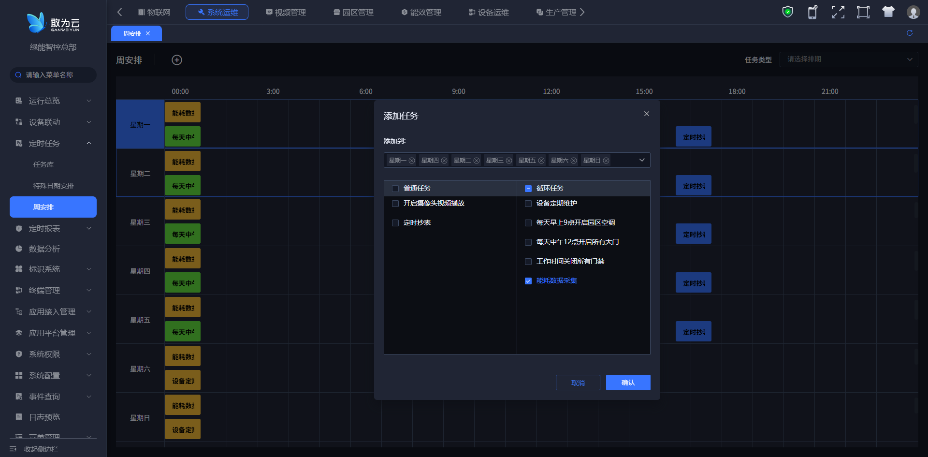Open 特殊日期安排 in the sidebar
Viewport: 928px width, 457px height.
53,186
